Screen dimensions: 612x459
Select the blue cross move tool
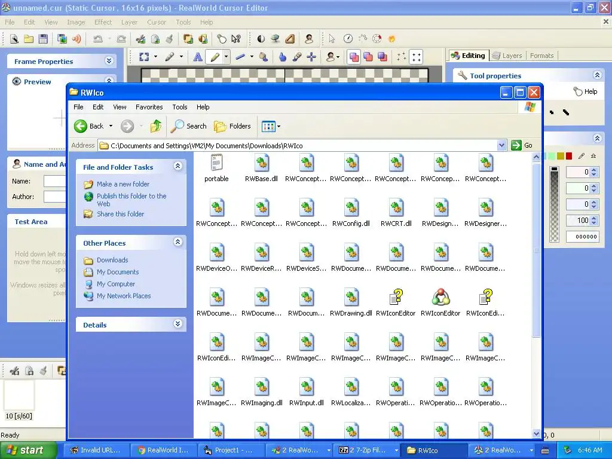pyautogui.click(x=311, y=57)
